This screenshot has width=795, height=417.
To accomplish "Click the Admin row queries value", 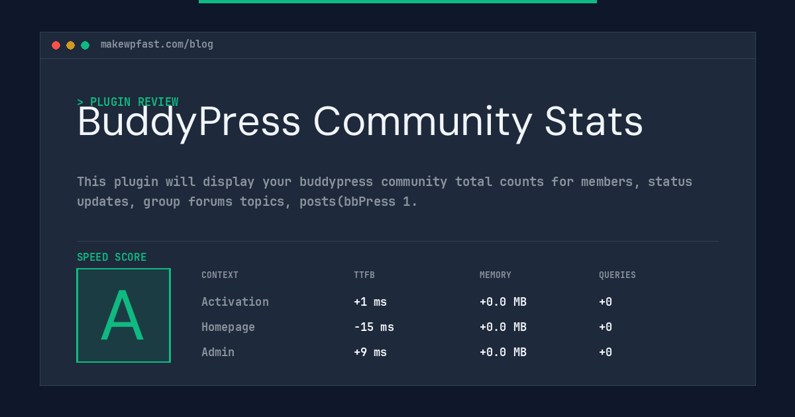I will point(606,352).
